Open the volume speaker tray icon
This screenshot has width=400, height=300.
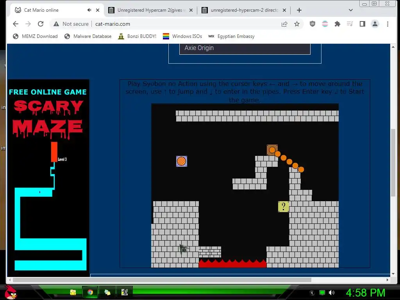click(x=332, y=293)
